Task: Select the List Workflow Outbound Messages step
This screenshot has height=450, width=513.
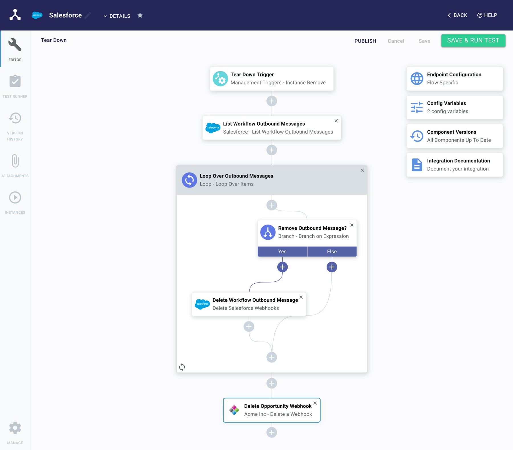Action: click(x=272, y=128)
